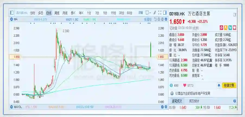Click the company description 以酒店为主的综合体地产开发商

coord(193,93)
